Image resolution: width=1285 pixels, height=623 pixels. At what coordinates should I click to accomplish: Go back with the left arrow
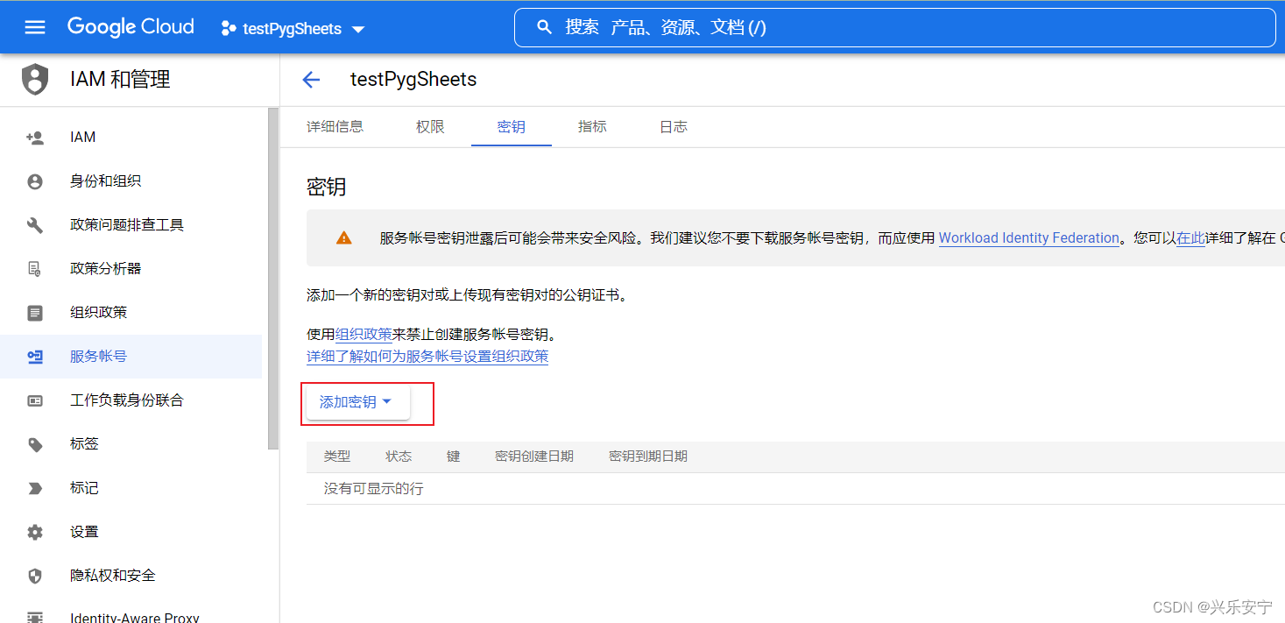click(x=311, y=80)
